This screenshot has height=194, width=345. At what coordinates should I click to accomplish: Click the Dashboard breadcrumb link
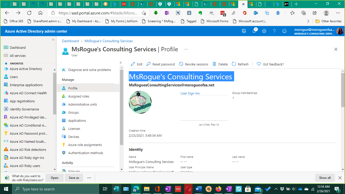(x=70, y=41)
